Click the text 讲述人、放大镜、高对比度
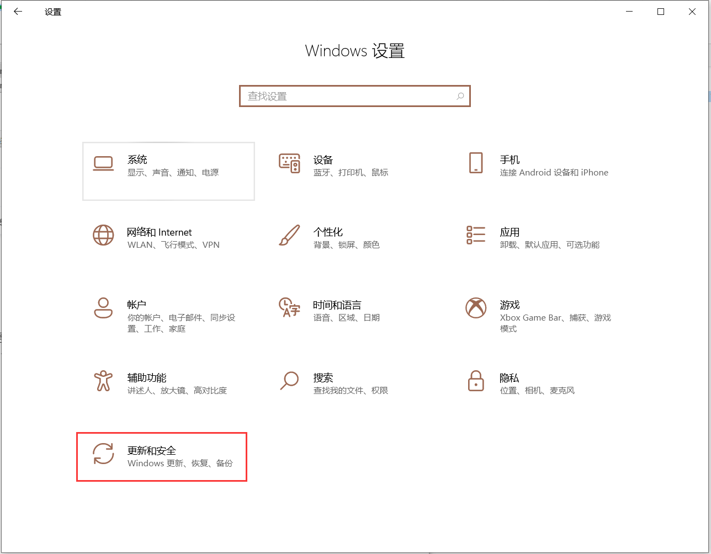 tap(177, 391)
